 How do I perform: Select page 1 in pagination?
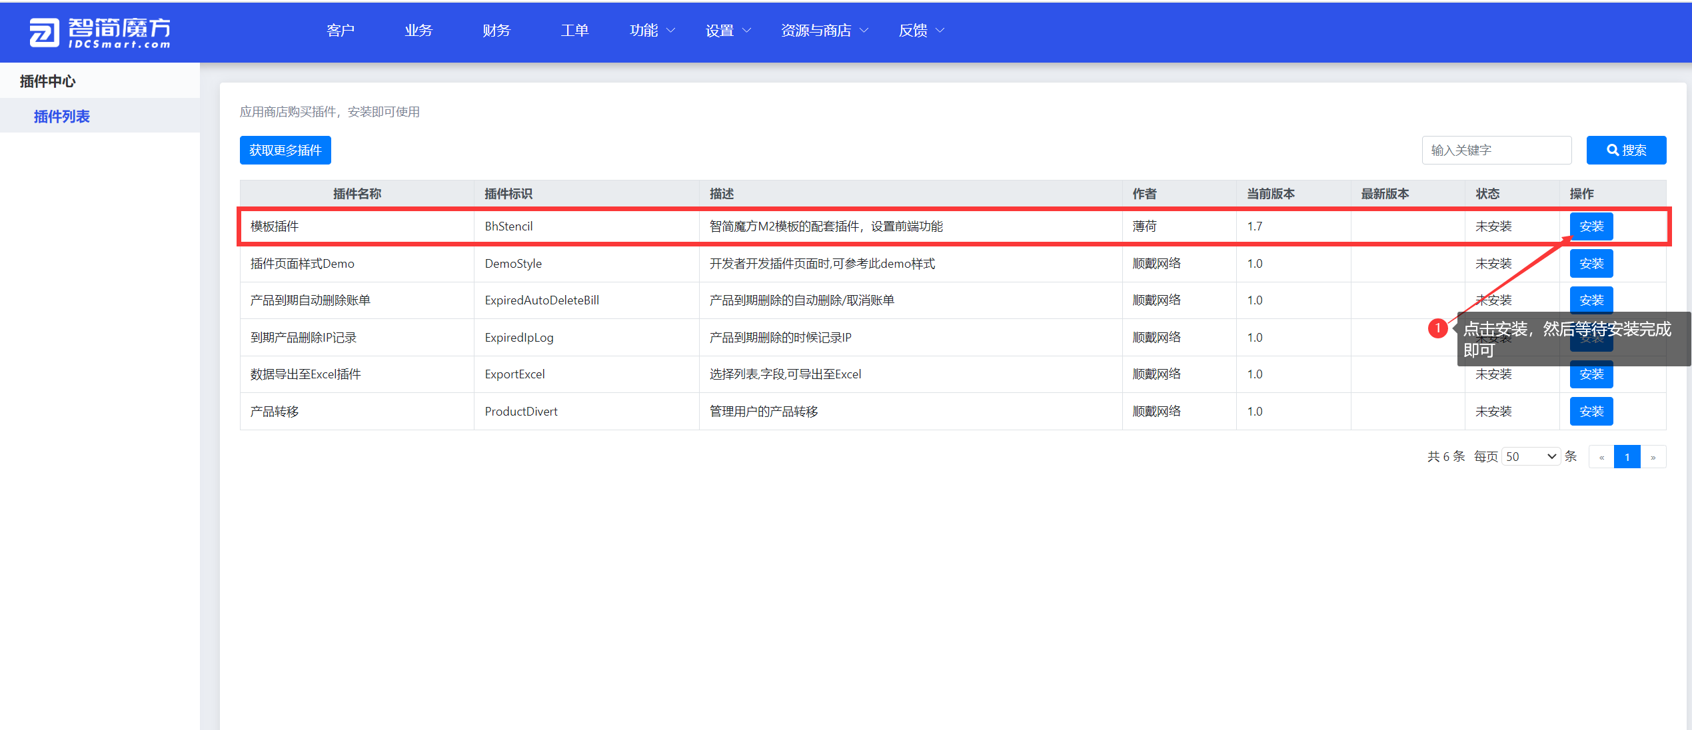tap(1627, 457)
